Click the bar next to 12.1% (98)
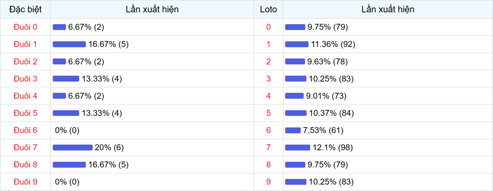 (x=297, y=147)
